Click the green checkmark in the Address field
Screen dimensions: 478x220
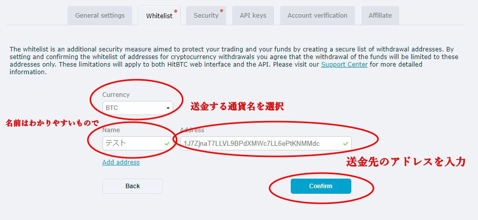click(345, 143)
